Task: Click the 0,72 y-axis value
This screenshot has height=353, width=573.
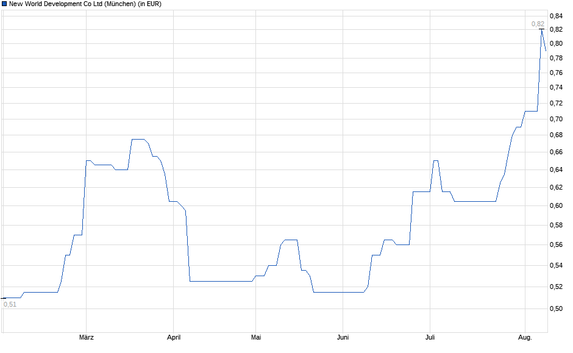Action: (556, 104)
